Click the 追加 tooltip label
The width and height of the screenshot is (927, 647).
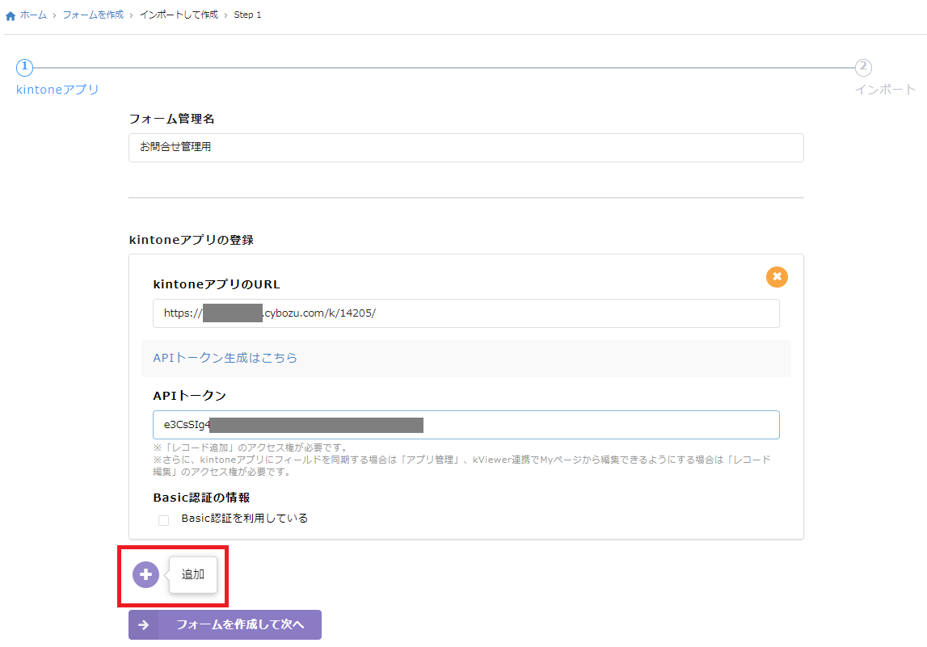(x=192, y=574)
